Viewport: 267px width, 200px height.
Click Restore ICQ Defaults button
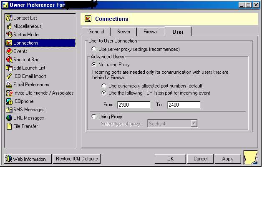tap(77, 159)
